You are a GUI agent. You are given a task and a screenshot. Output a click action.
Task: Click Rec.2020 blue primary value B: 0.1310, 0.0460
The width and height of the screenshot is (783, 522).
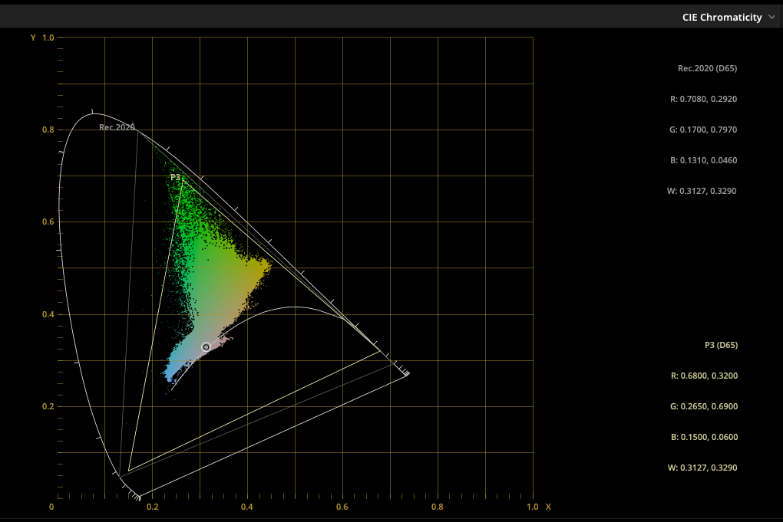pos(704,160)
